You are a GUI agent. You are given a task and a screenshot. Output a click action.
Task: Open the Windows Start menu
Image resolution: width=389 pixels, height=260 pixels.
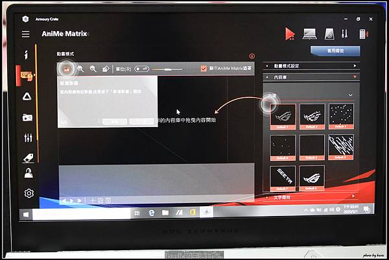(x=26, y=214)
